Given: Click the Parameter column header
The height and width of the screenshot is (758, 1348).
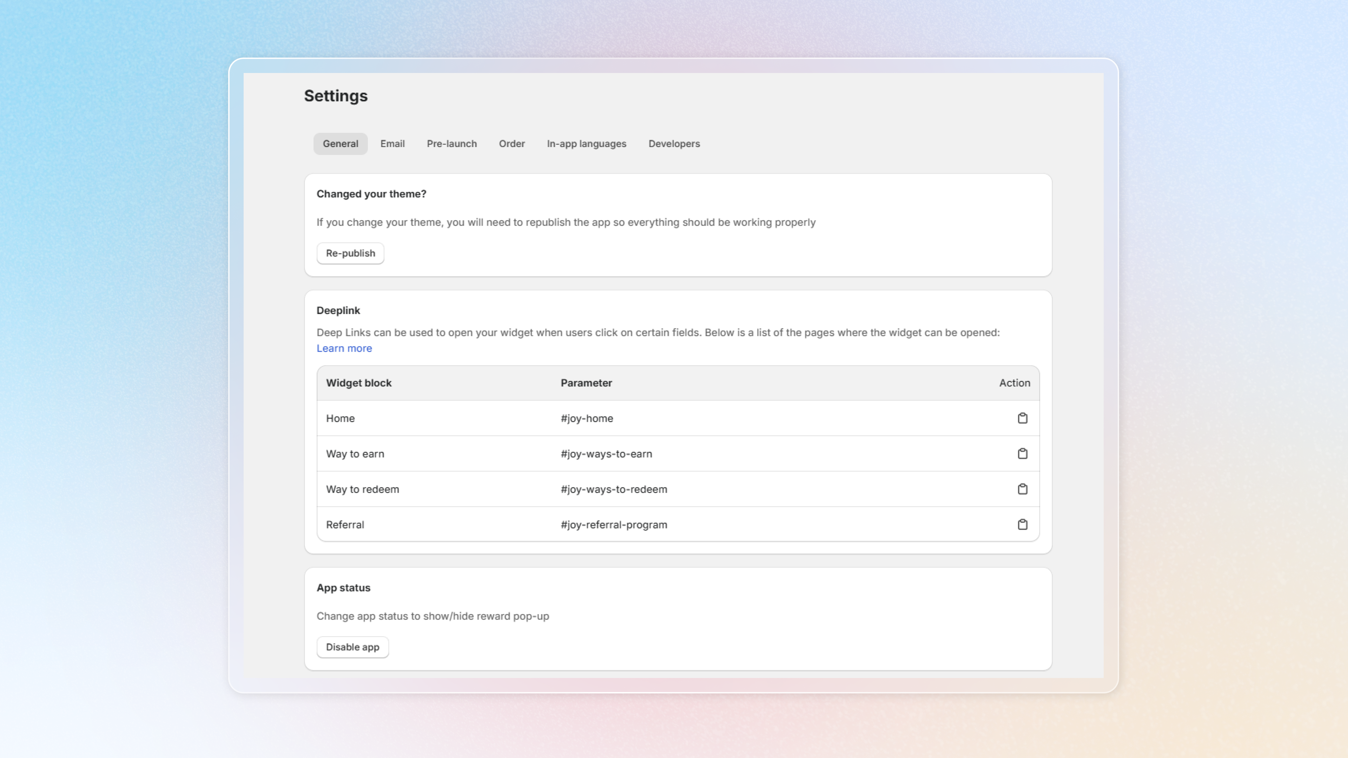Looking at the screenshot, I should [x=586, y=383].
